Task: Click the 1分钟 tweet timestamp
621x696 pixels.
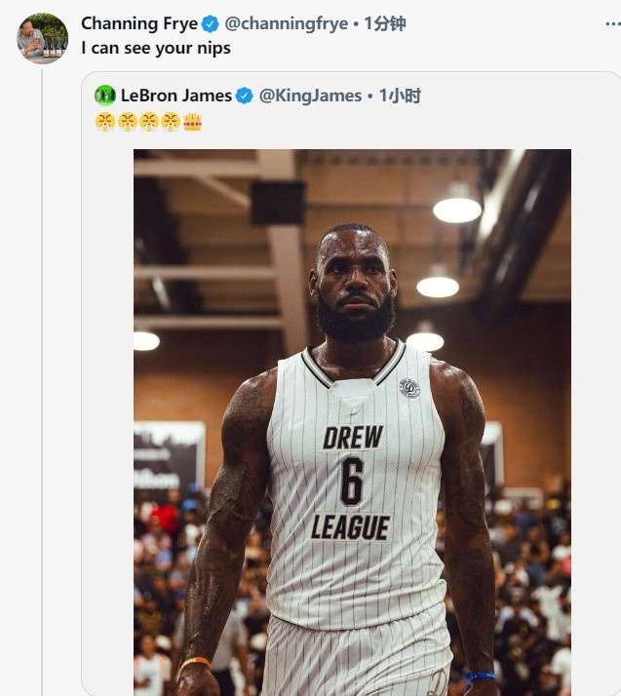Action: 385,23
